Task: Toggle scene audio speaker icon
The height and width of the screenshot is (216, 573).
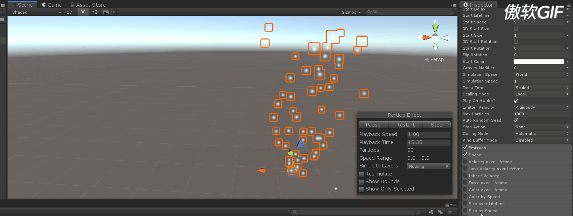Action: pos(95,12)
